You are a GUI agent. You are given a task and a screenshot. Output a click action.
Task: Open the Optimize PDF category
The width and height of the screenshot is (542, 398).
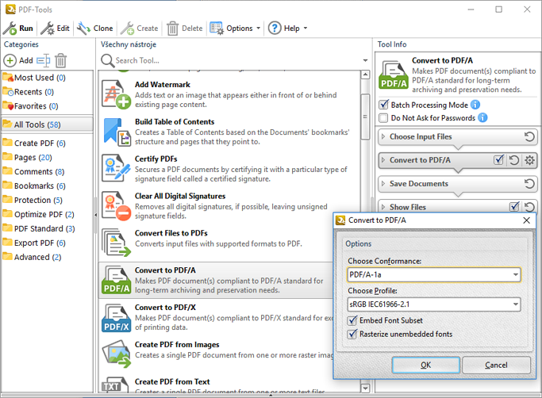click(x=47, y=215)
